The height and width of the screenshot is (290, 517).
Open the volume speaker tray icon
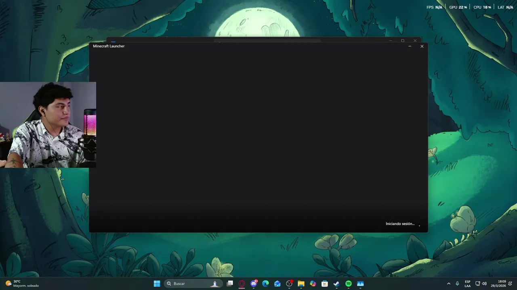[484, 284]
